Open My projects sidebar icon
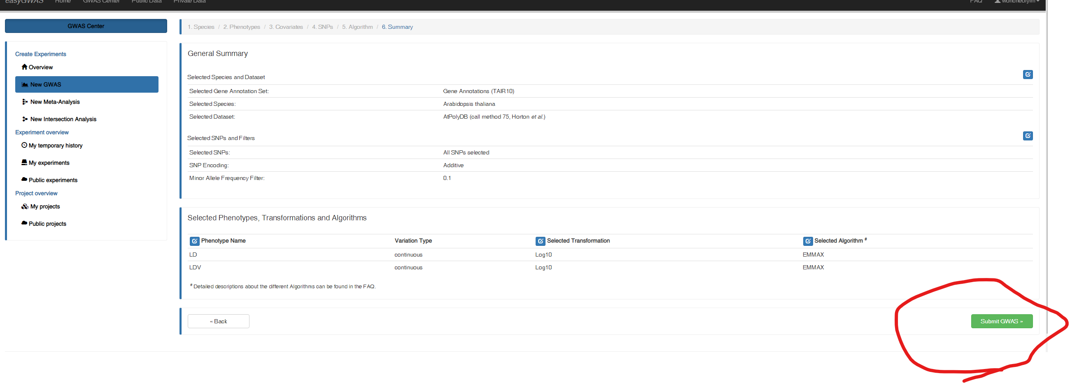 pos(25,206)
